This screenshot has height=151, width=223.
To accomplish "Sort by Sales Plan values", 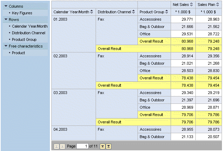I will click(217, 5).
